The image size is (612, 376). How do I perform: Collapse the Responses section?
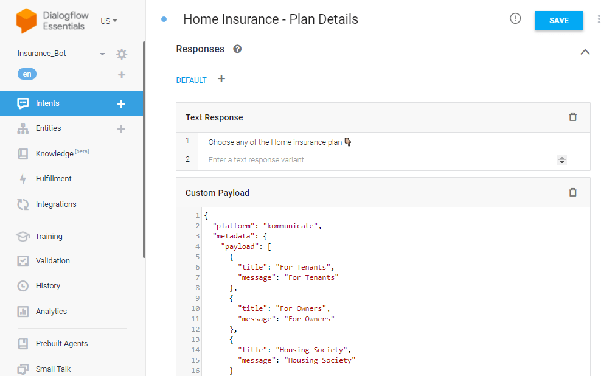[x=585, y=52]
